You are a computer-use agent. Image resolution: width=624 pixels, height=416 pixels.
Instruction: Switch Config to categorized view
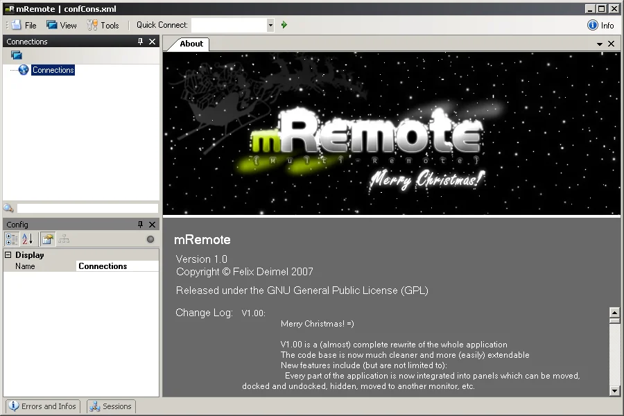(12, 239)
